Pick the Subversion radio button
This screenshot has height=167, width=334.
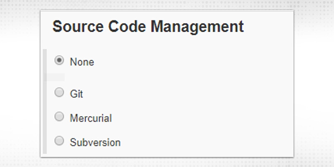point(59,141)
